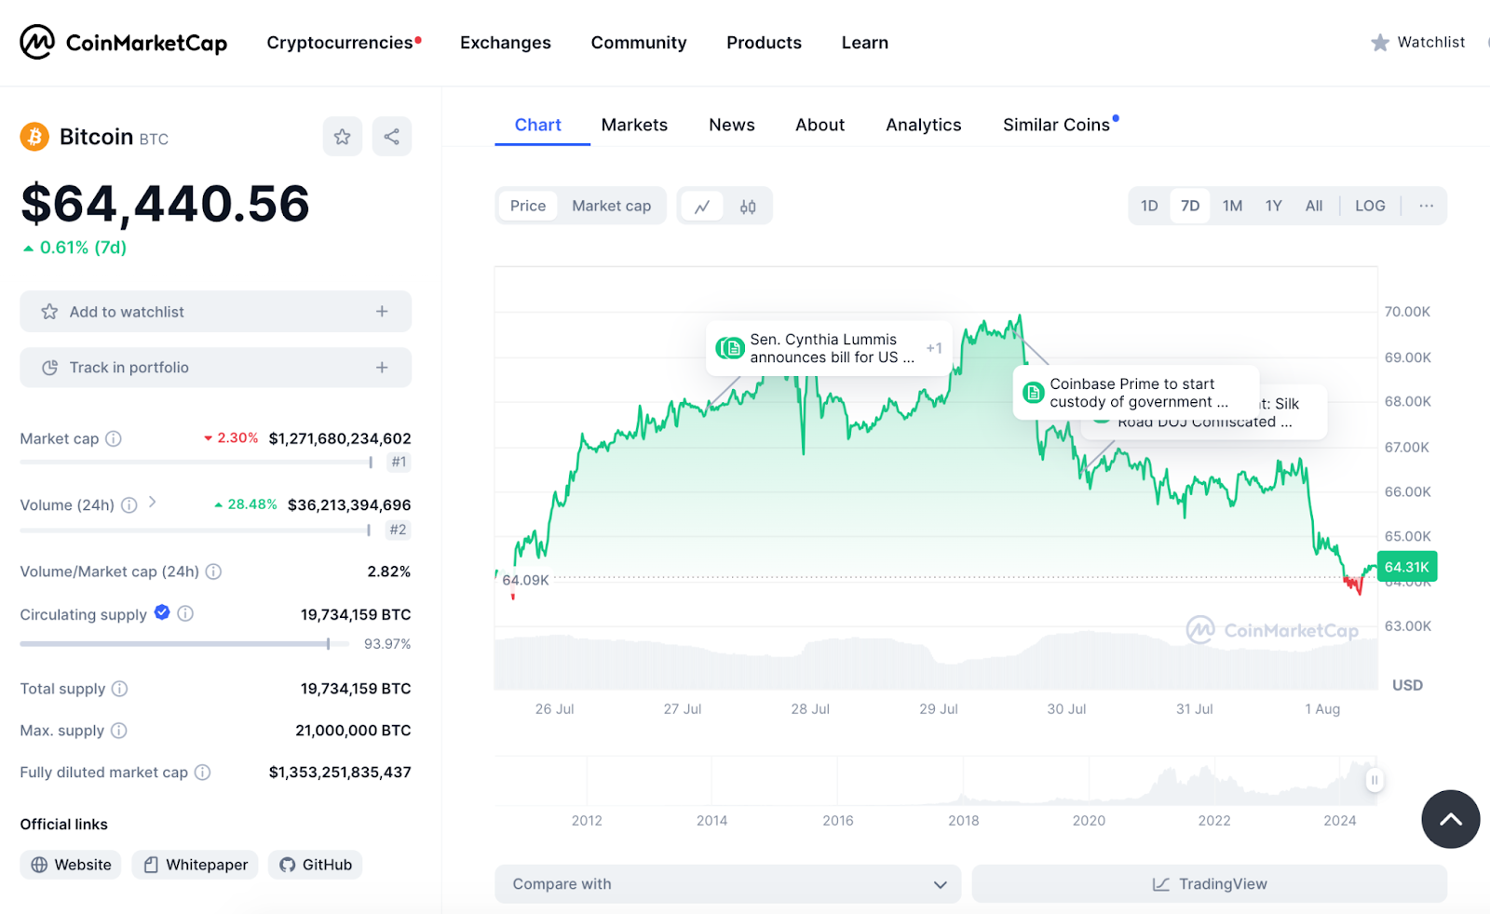Click the Watchlist star in header
Screen dimensions: 1490x914
tap(1380, 43)
